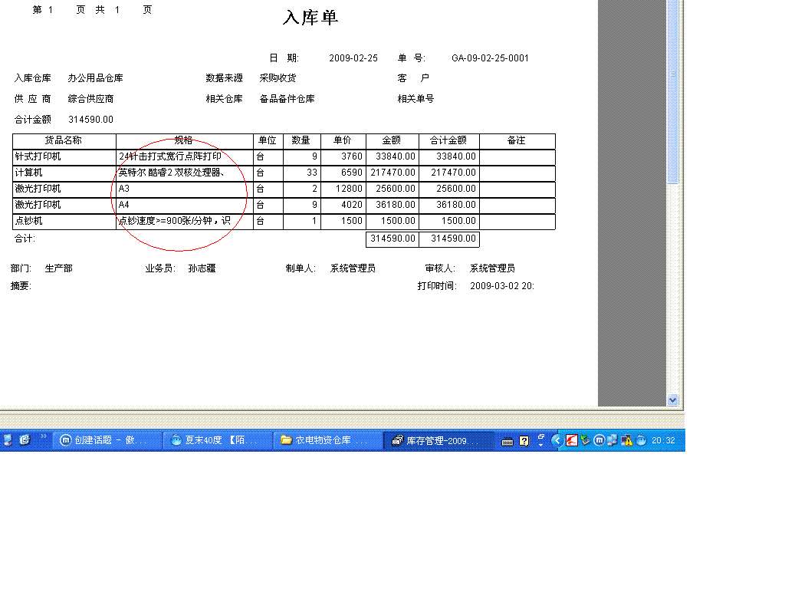This screenshot has height=589, width=785.
Task: Click the taskbar clock showing 20:32
Action: click(x=663, y=440)
